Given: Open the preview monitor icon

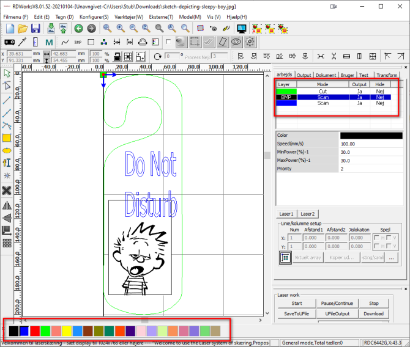Looking at the screenshot, I should (241, 29).
